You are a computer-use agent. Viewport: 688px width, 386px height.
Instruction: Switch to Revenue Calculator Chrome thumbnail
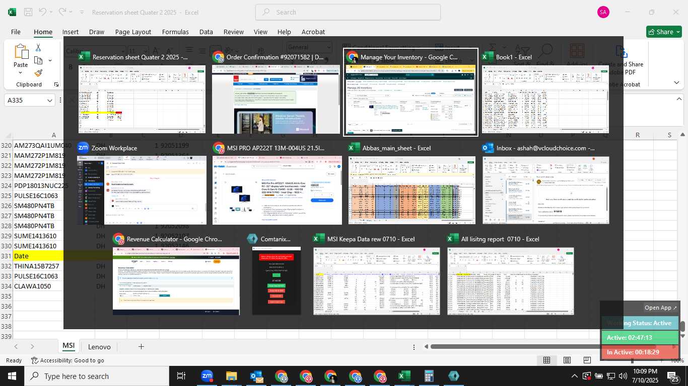176,274
